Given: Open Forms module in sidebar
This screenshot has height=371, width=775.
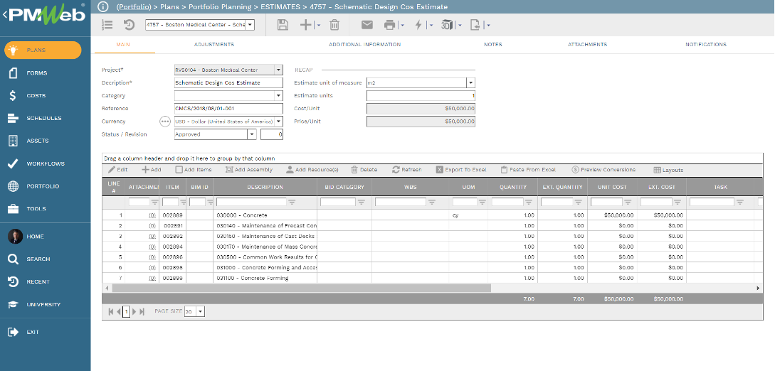Looking at the screenshot, I should coord(36,73).
